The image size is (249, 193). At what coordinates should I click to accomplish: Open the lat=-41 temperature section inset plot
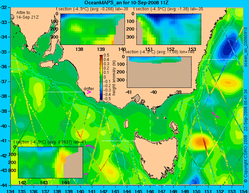[x=50, y=162]
